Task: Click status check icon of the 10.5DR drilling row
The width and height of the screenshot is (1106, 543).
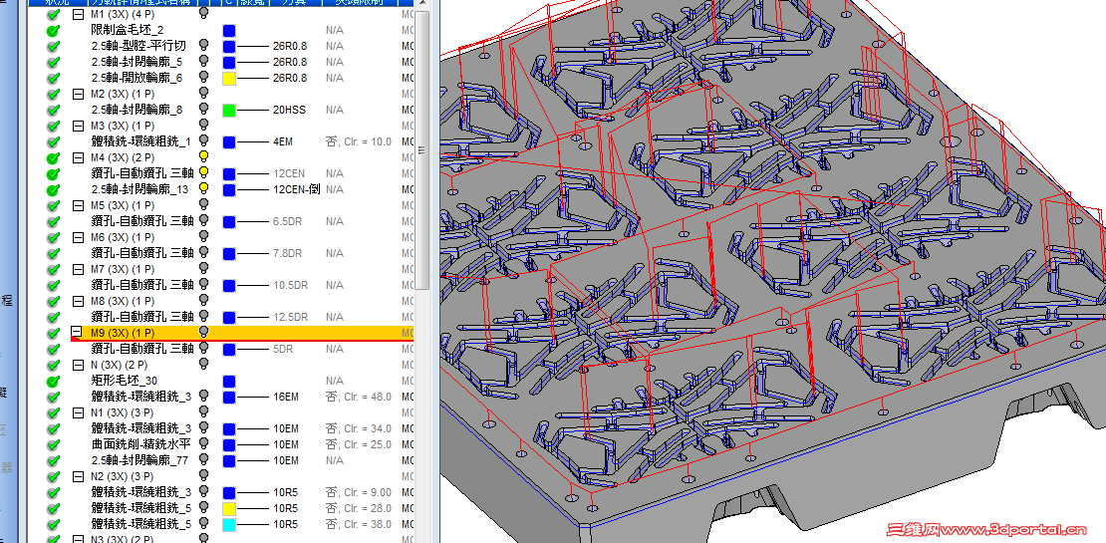Action: [53, 286]
